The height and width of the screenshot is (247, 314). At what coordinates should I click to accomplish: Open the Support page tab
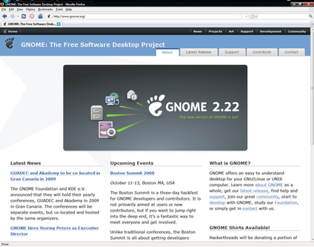pos(232,52)
